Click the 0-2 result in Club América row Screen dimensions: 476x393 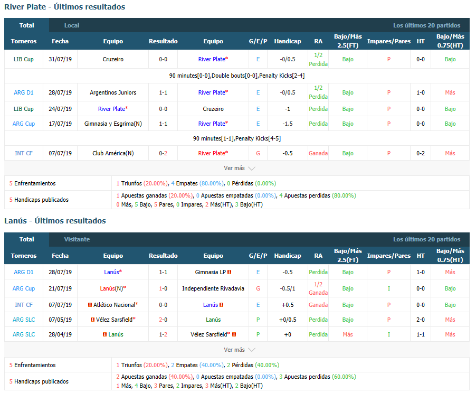pos(163,153)
